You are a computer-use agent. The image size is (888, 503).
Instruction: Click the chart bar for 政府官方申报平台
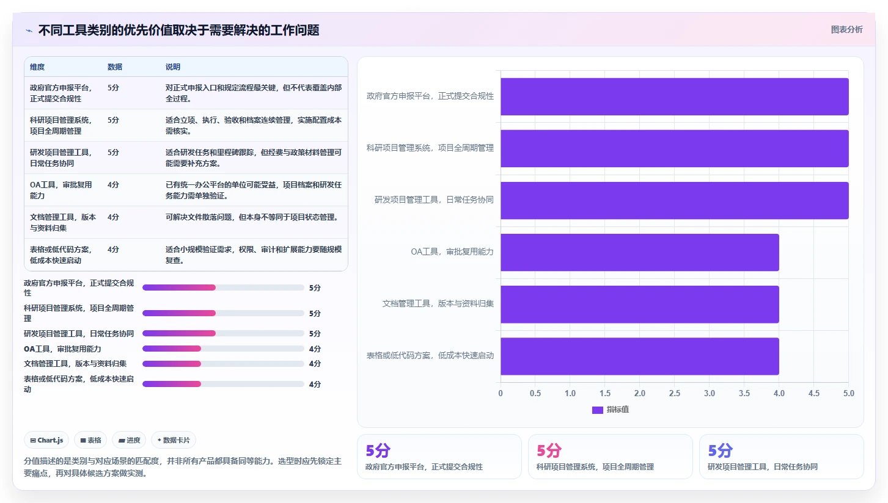coord(675,96)
